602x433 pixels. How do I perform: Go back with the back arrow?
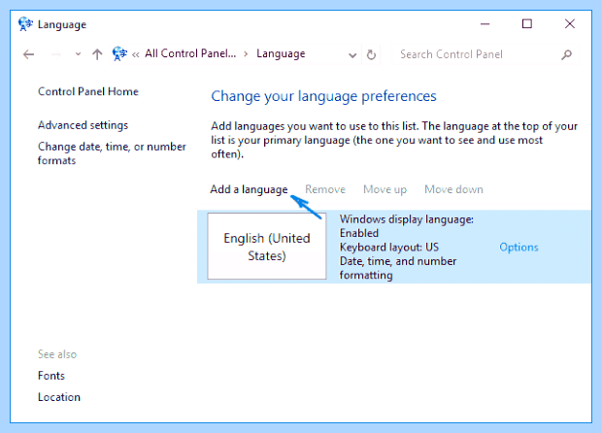click(x=29, y=54)
